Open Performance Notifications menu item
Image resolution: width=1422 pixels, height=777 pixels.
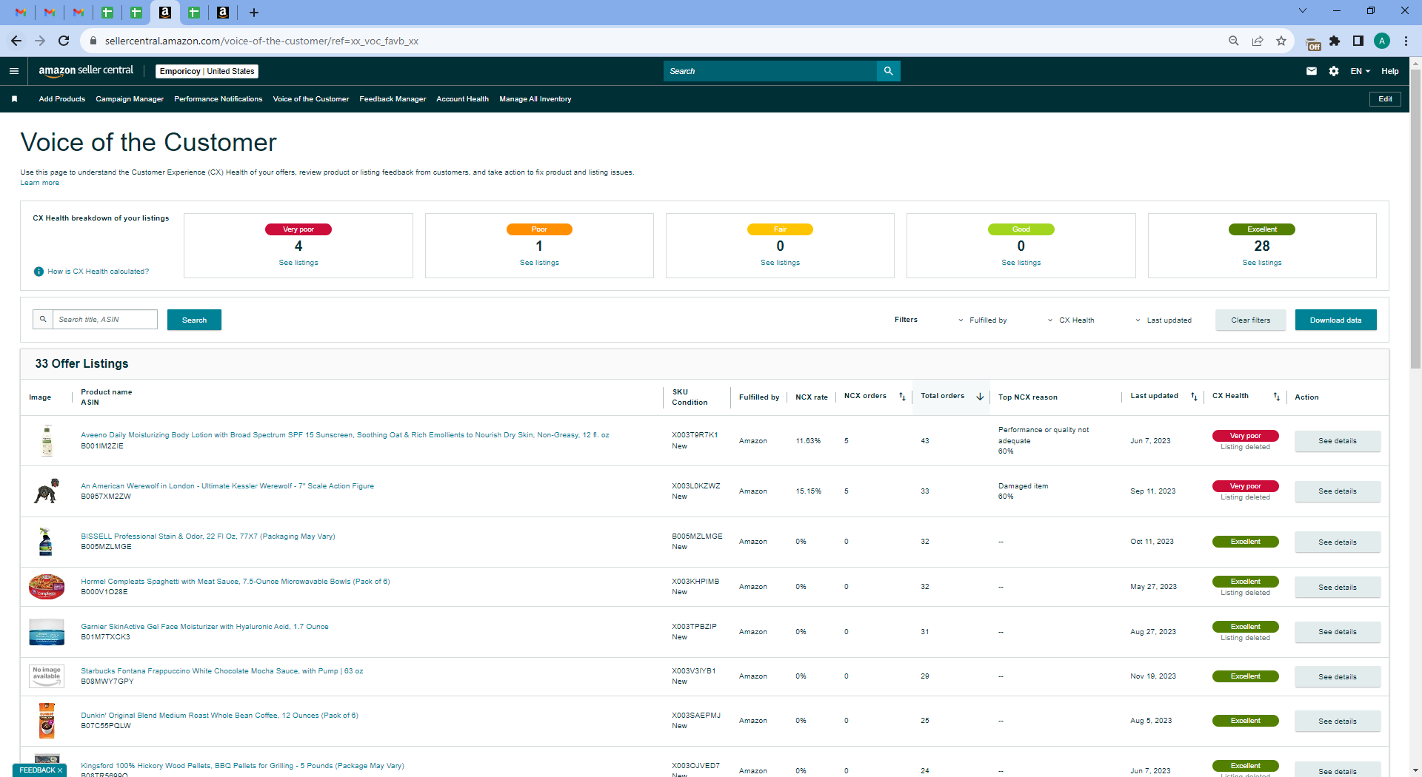(x=218, y=99)
